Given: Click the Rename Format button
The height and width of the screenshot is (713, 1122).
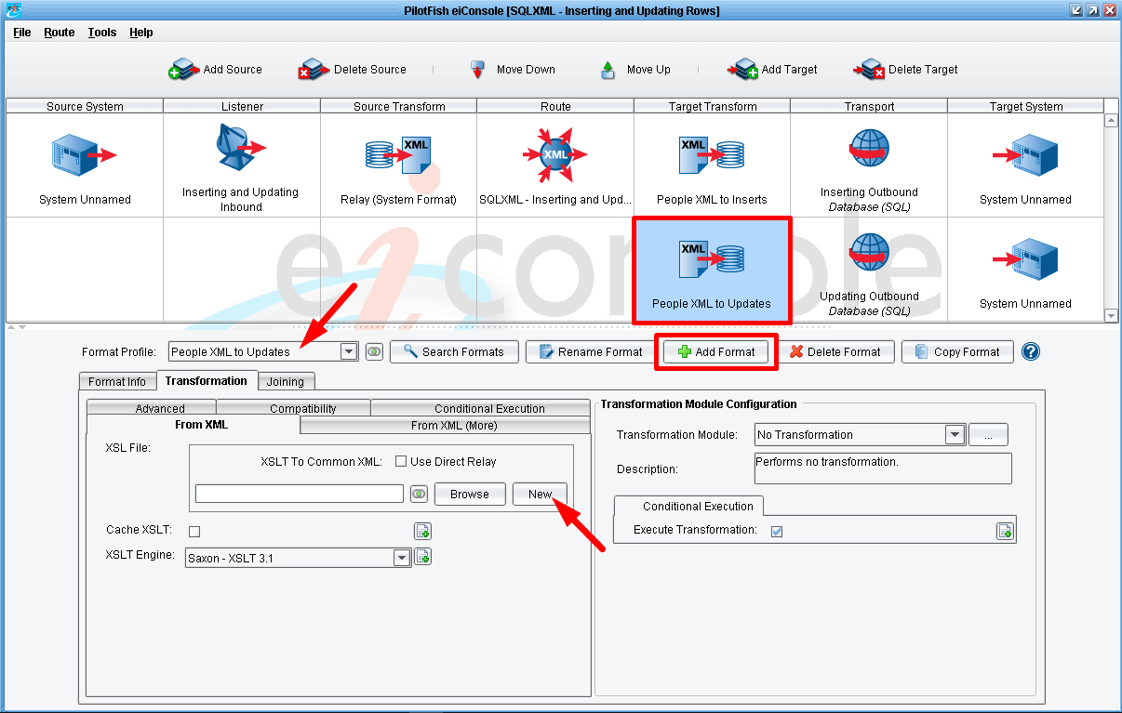Looking at the screenshot, I should (590, 352).
